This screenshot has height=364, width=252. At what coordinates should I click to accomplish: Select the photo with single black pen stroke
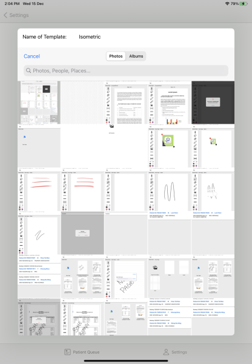pyautogui.click(x=39, y=233)
